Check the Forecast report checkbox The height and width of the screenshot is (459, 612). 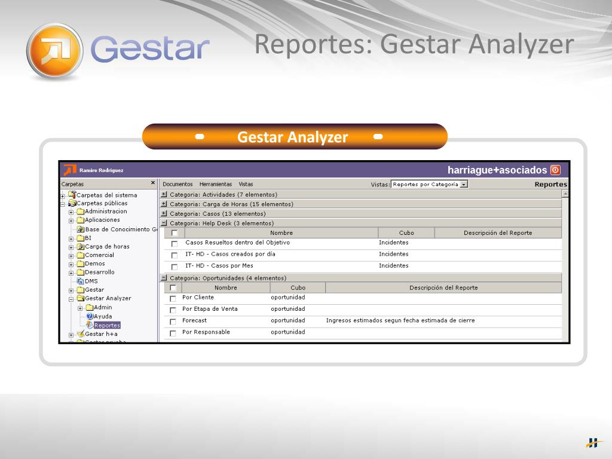tap(173, 322)
